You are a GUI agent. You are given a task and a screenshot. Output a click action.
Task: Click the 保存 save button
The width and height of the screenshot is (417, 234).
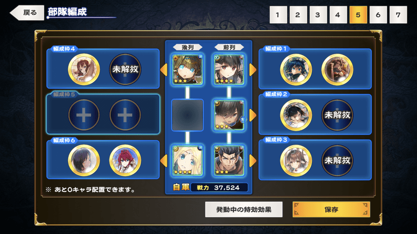pyautogui.click(x=331, y=210)
